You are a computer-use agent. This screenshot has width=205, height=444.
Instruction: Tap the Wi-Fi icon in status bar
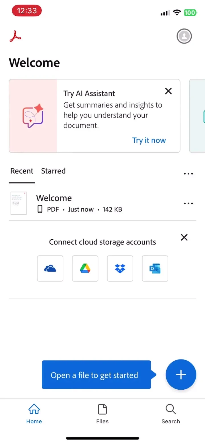pos(177,13)
